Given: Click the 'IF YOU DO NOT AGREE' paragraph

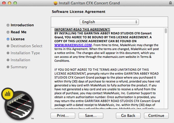Looking at the screenshot, I should 107,89.
